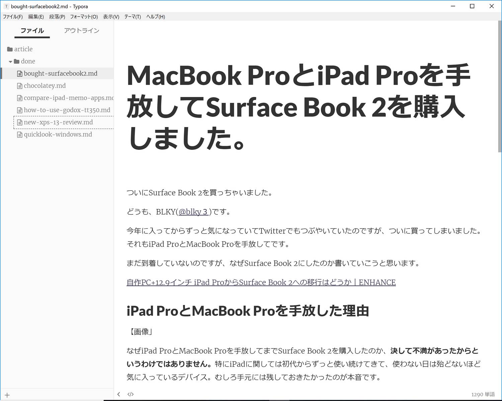Viewport: 502px width, 401px height.
Task: Switch to the アウトライン sidebar tab
Action: [82, 30]
